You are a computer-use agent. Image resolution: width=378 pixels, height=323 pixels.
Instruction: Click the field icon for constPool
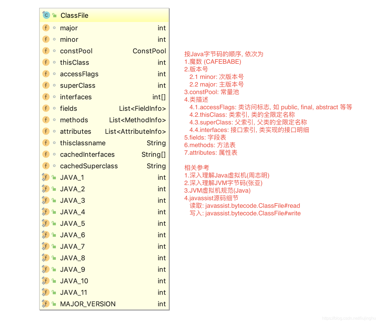(46, 51)
